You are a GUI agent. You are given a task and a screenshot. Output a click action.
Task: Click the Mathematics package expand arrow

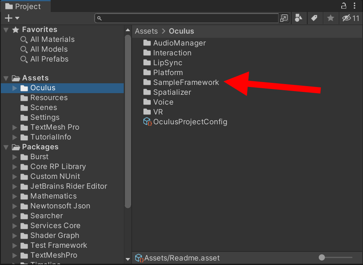pos(15,196)
